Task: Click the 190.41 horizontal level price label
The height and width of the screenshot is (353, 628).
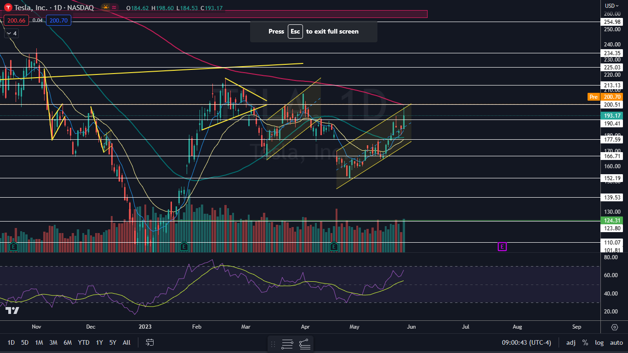Action: pyautogui.click(x=612, y=123)
